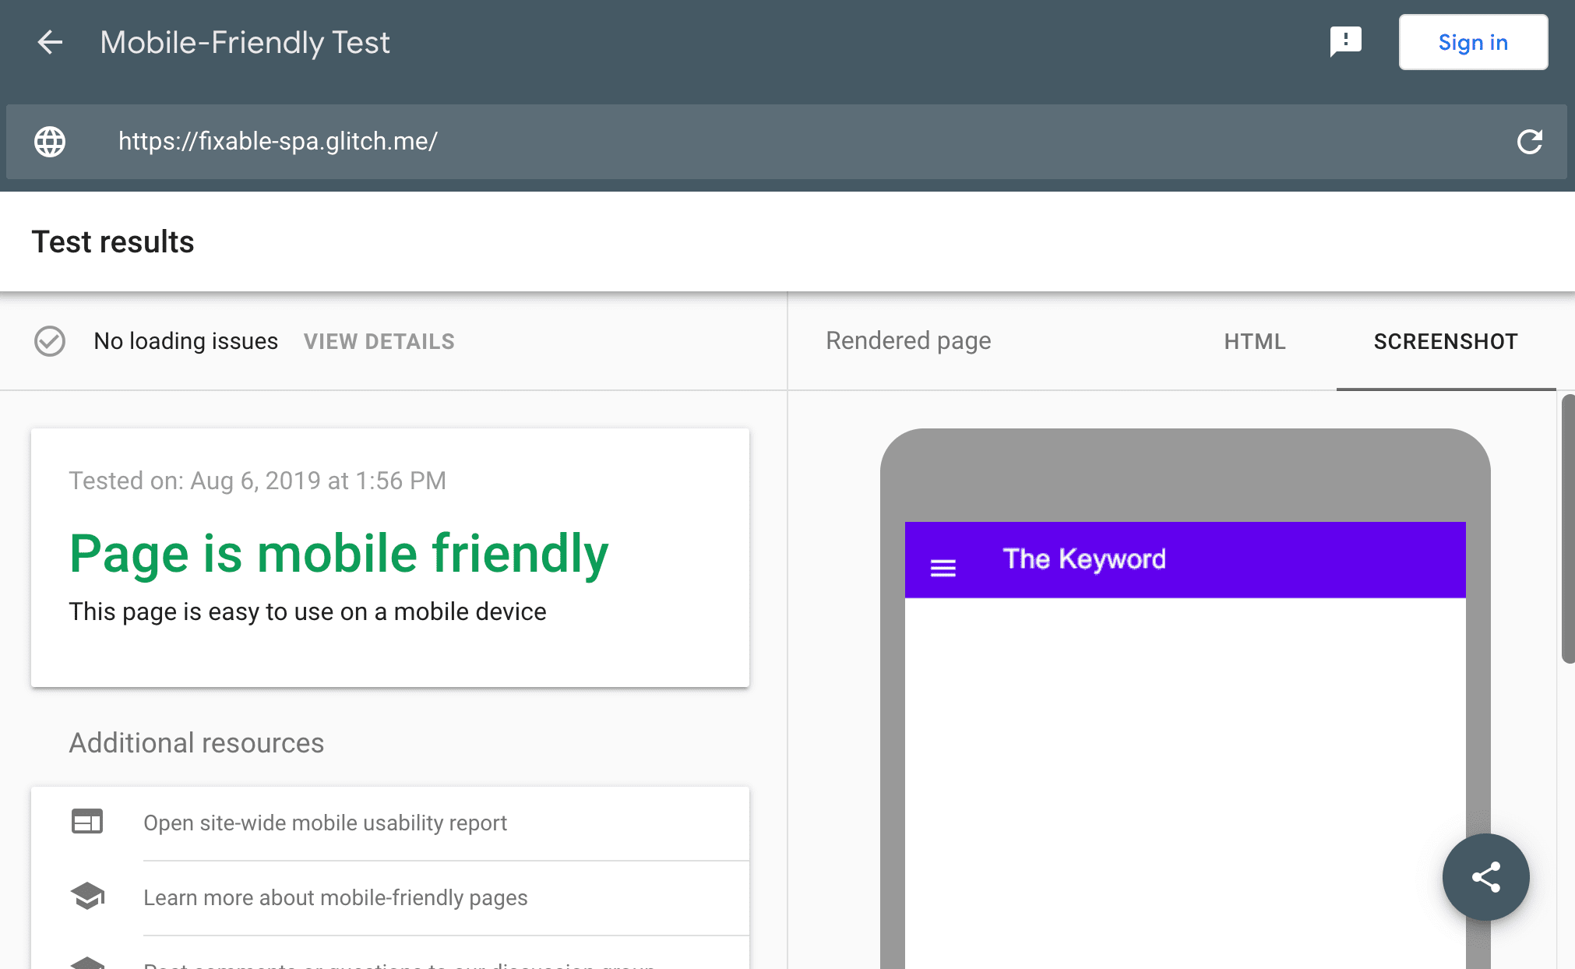Expand the additional resources section

coord(197,743)
